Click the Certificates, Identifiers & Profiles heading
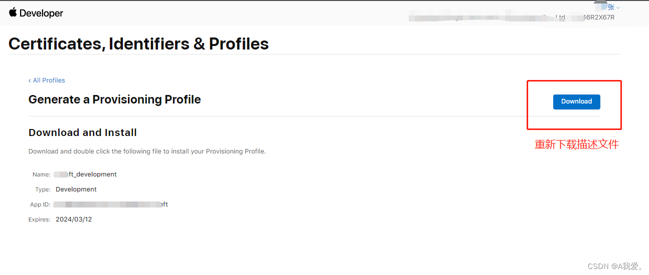This screenshot has width=649, height=275. point(139,44)
